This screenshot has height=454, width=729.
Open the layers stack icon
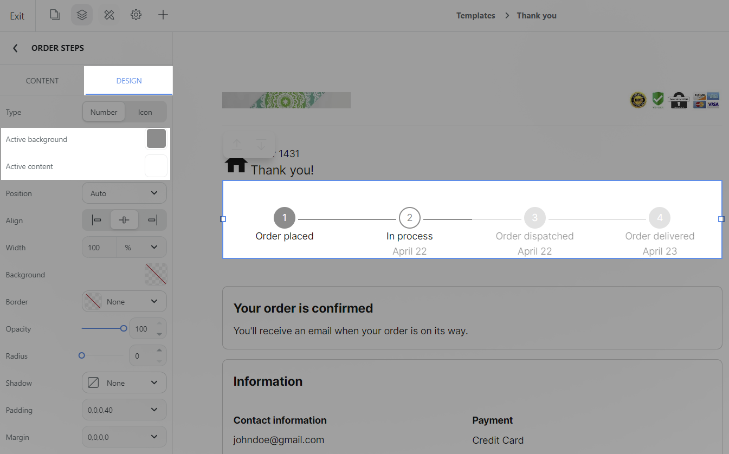82,15
